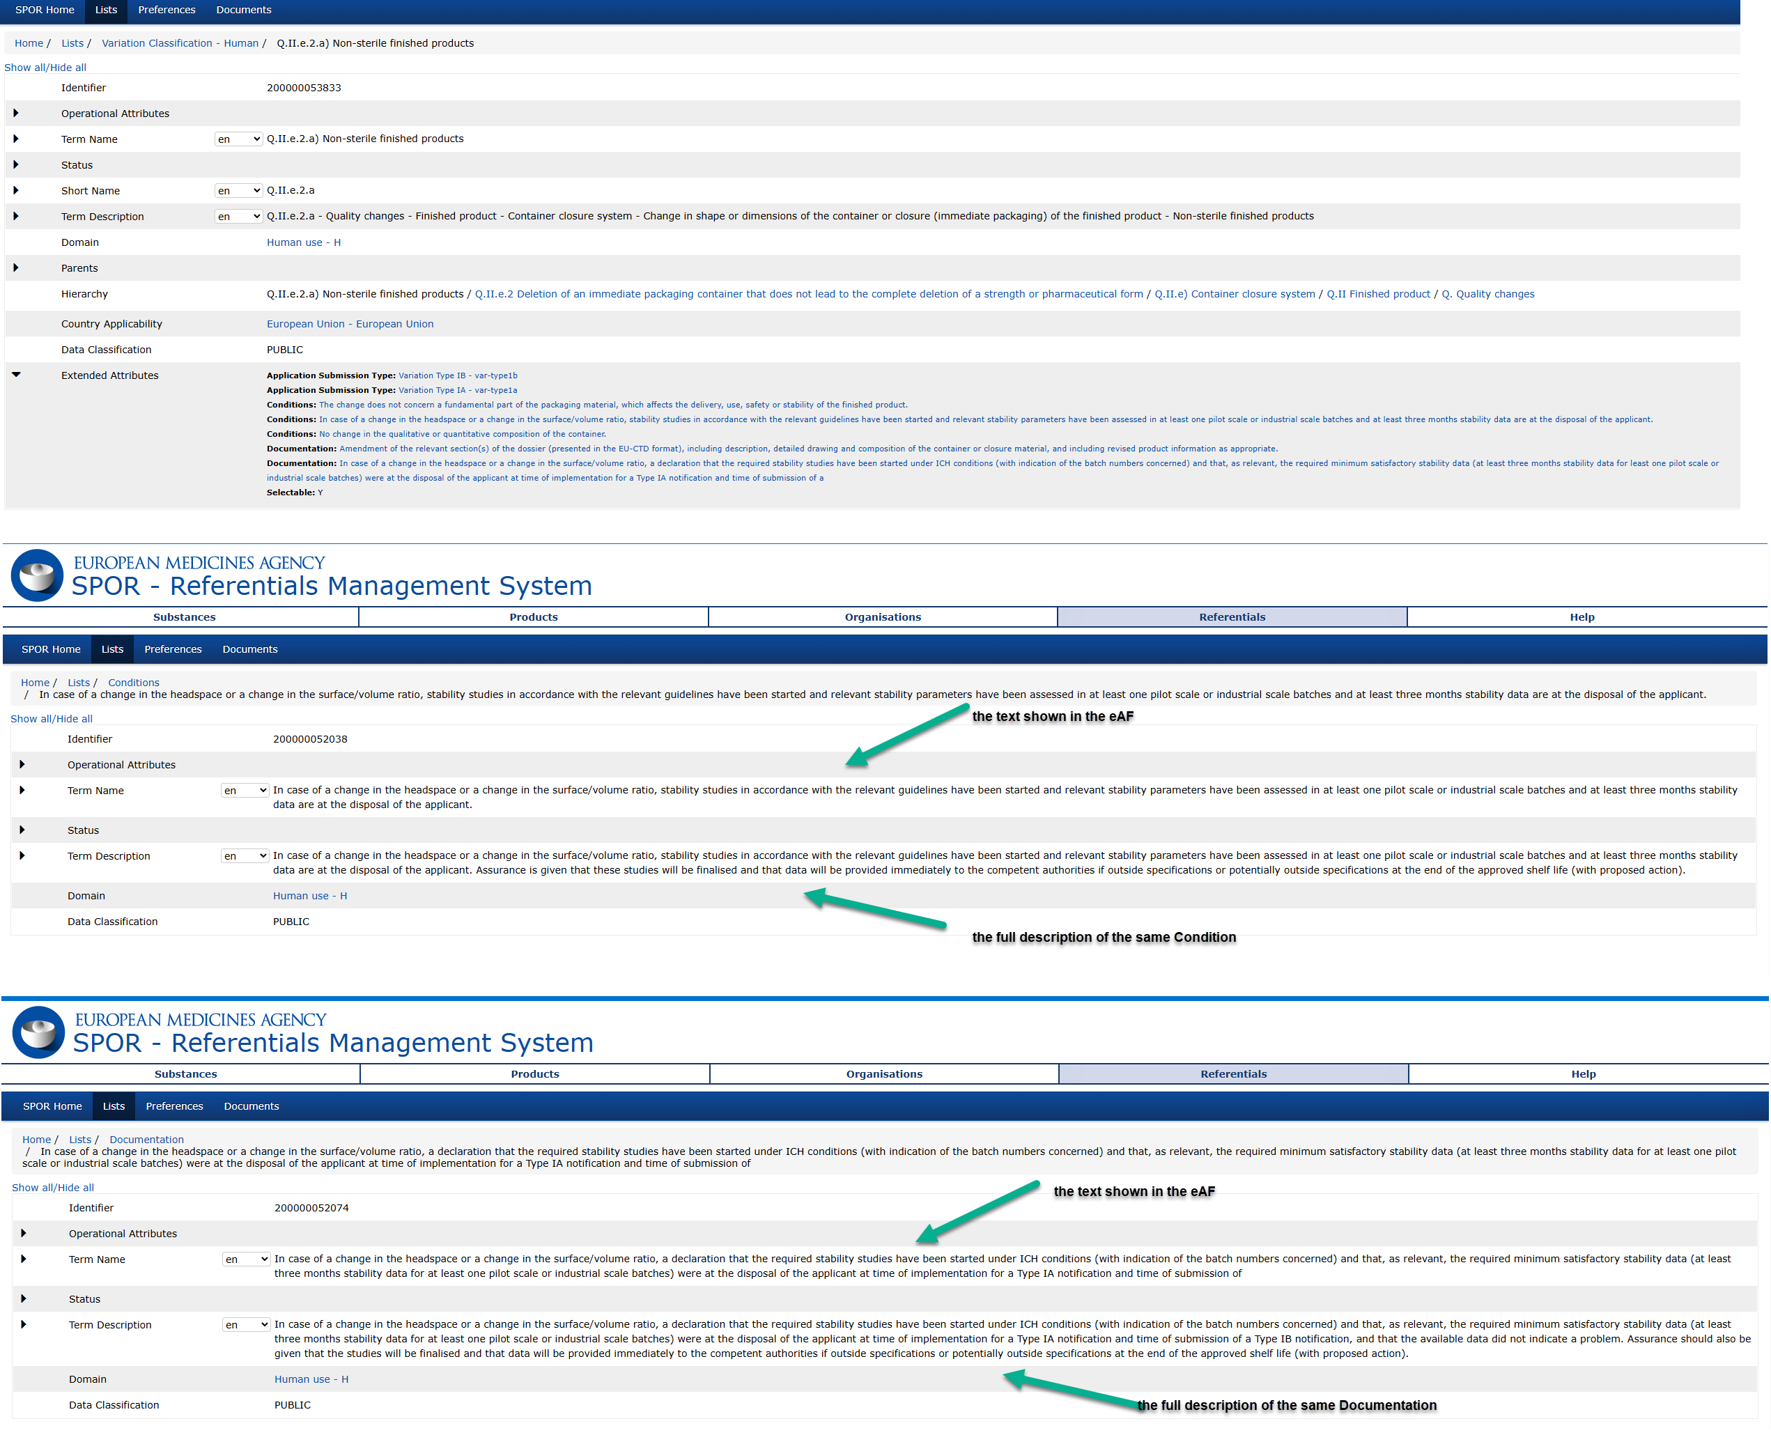Screen dimensions: 1771x1435
Task: Click Documents in the bottom navigation bar
Action: tap(252, 1107)
